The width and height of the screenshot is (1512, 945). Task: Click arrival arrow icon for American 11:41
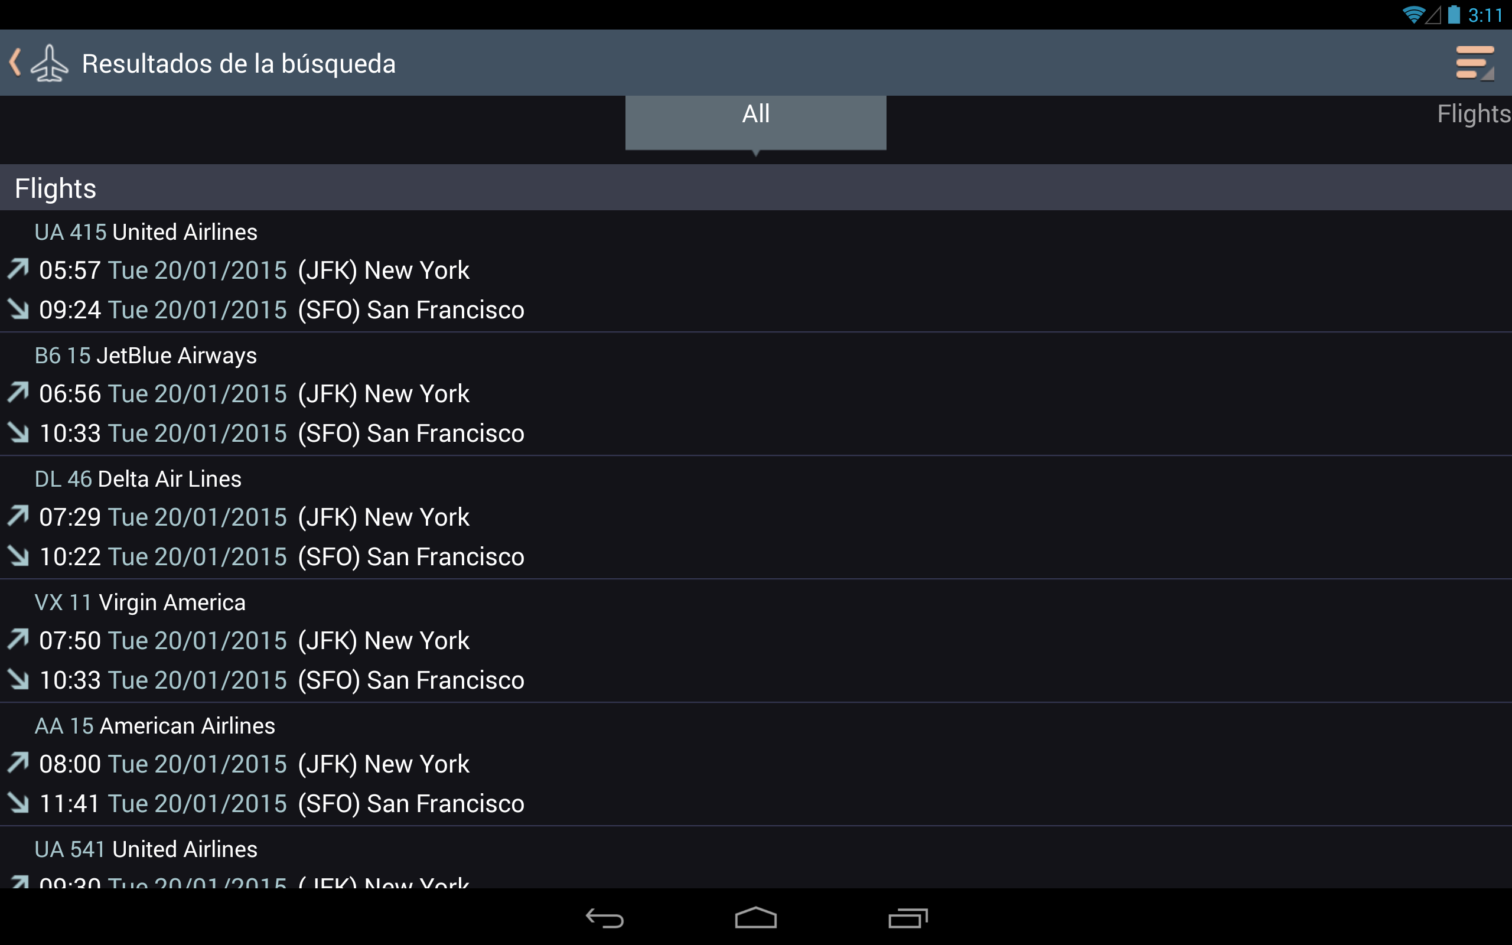pos(18,803)
